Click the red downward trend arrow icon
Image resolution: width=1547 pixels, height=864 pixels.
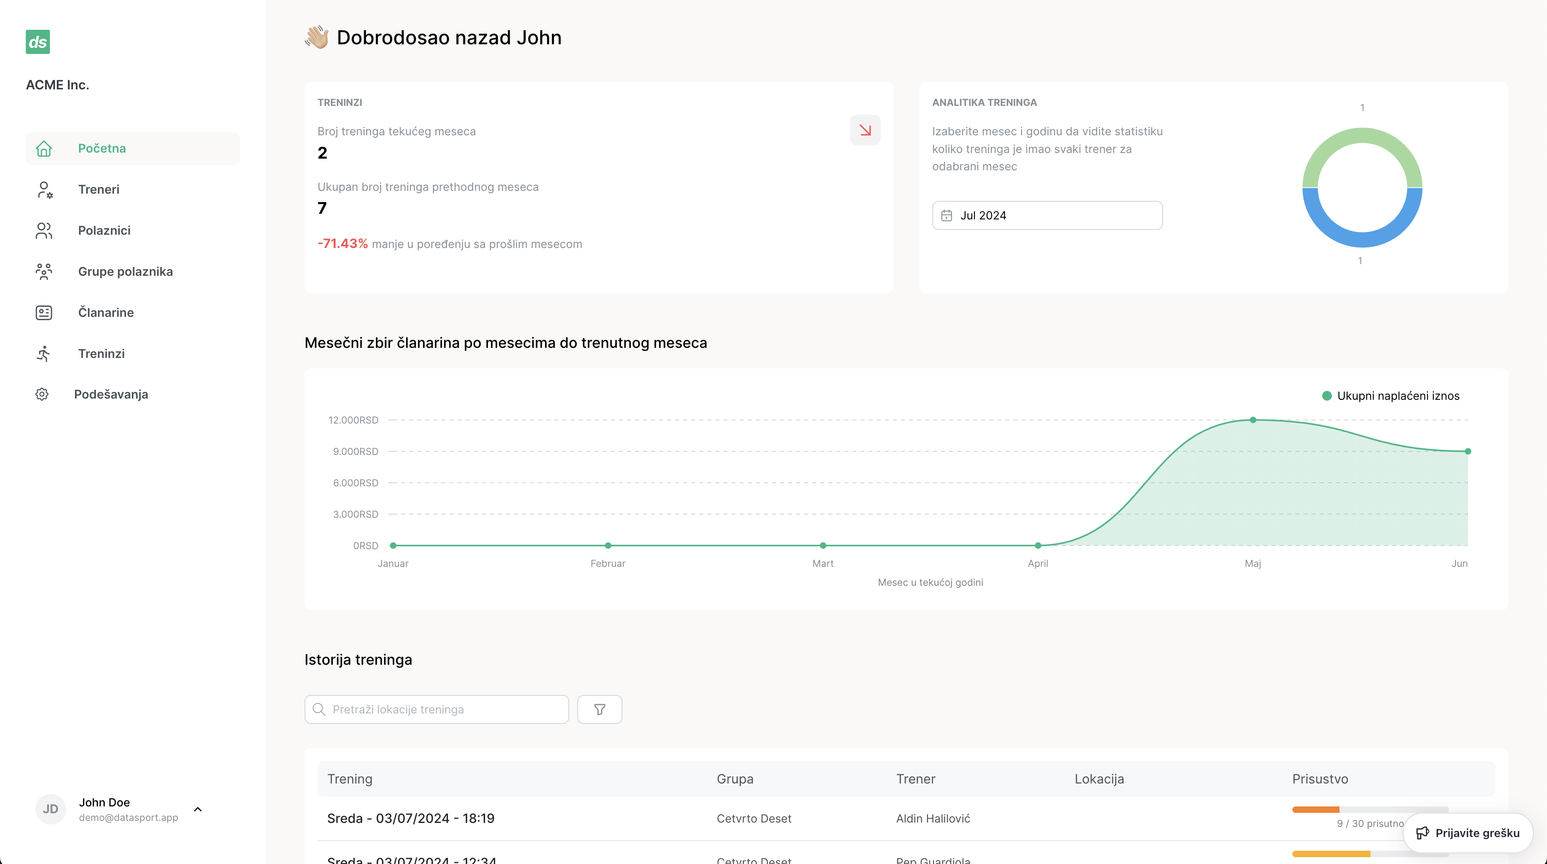click(x=865, y=130)
